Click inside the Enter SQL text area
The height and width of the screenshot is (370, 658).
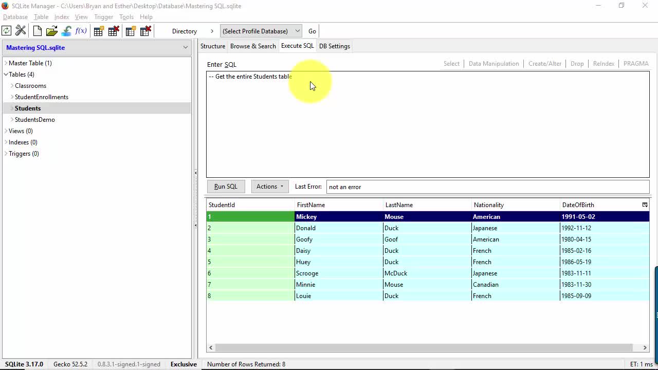(x=428, y=128)
